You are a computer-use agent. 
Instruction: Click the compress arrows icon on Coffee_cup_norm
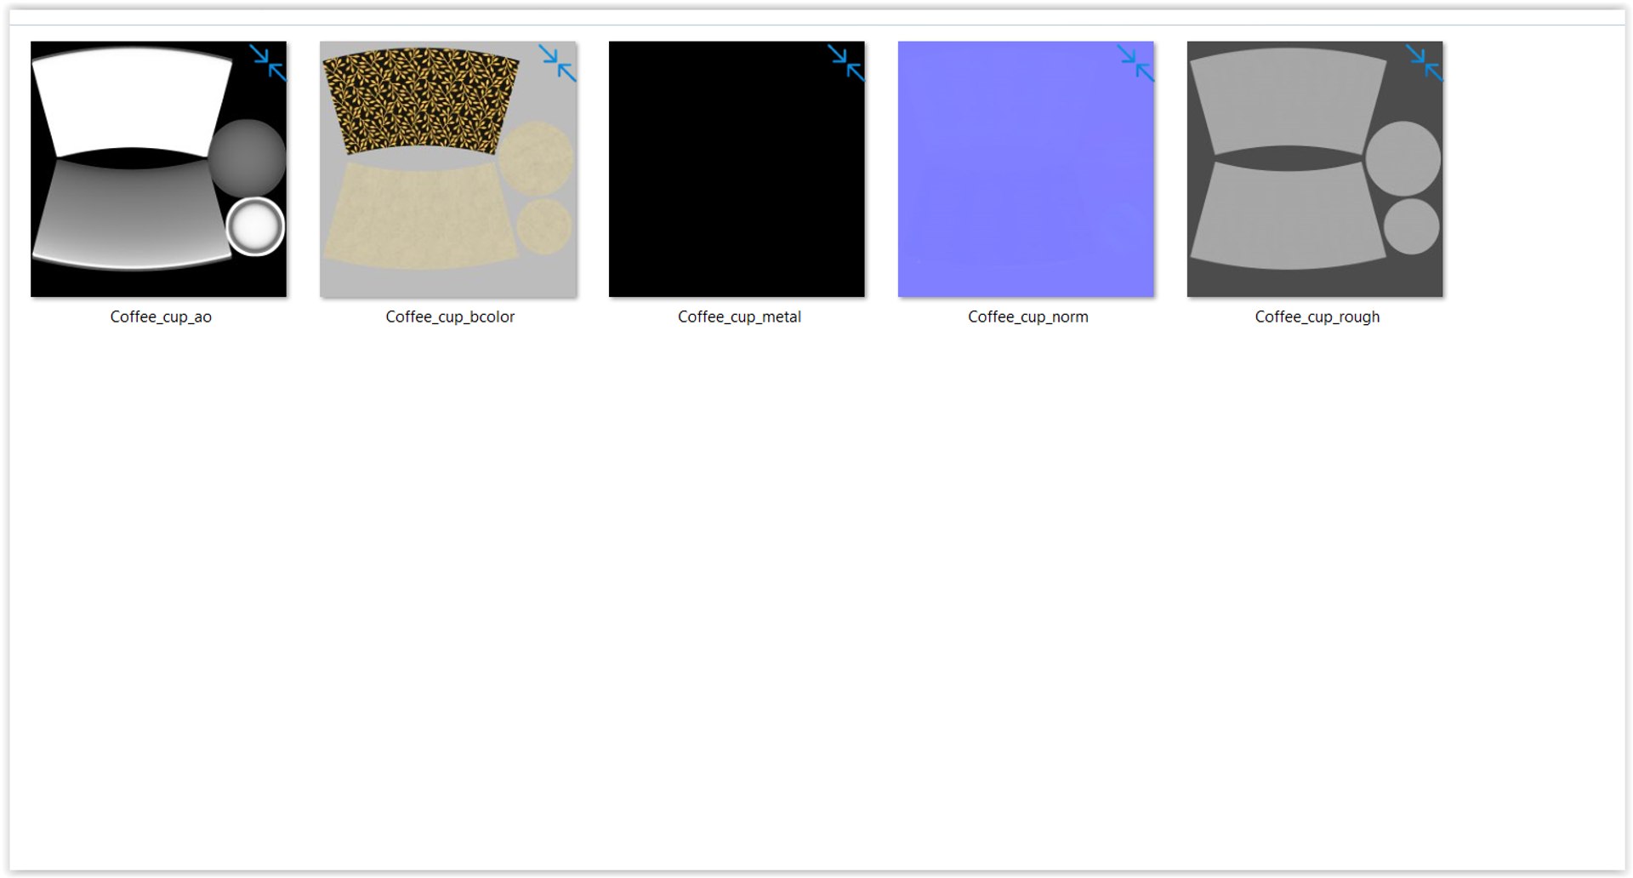(1135, 63)
